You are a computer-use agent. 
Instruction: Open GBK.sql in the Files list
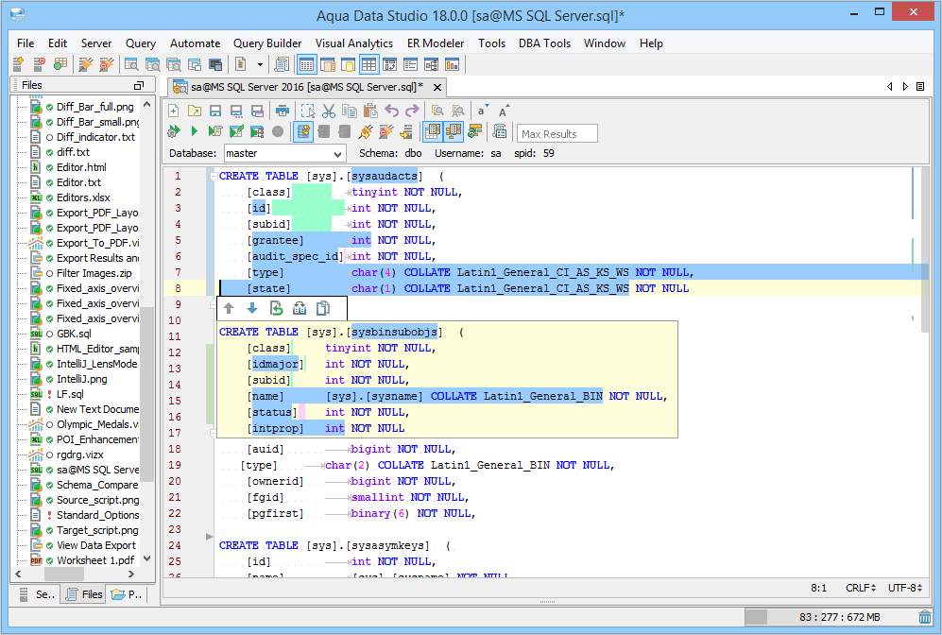(73, 334)
